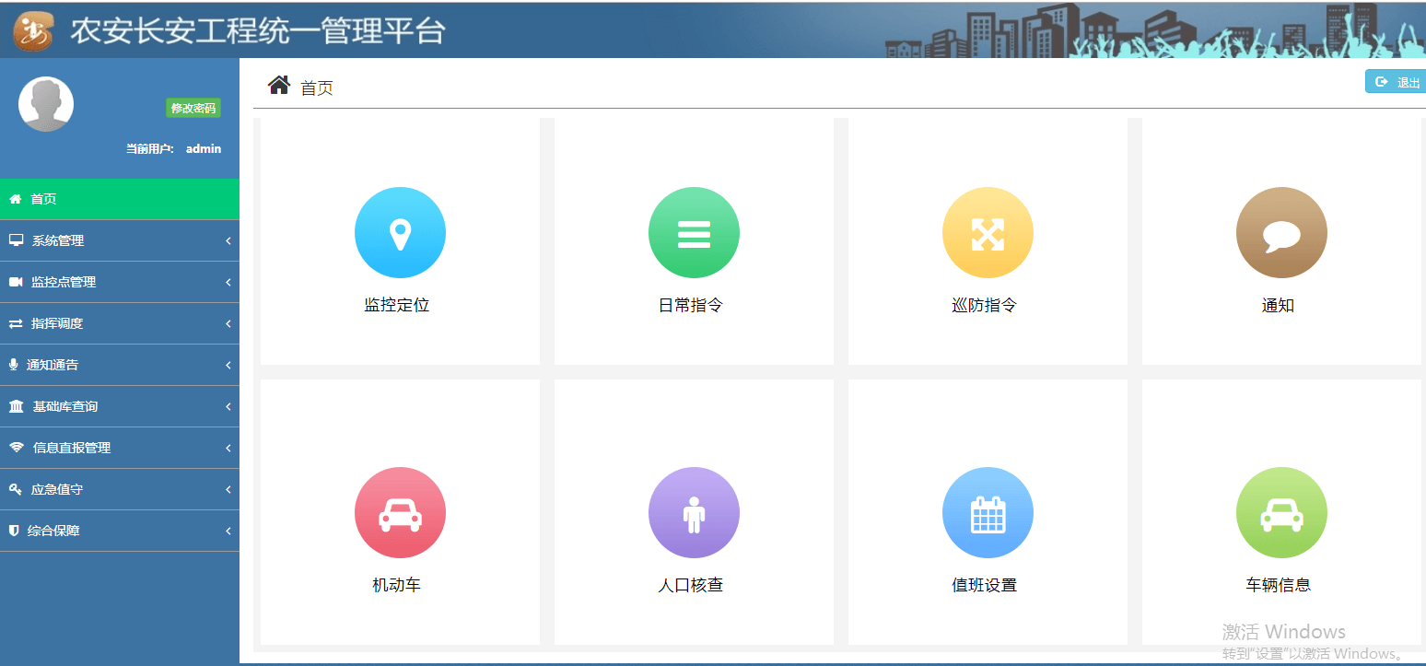Click the house icon in 首页 sidebar item
This screenshot has width=1426, height=666.
click(16, 199)
